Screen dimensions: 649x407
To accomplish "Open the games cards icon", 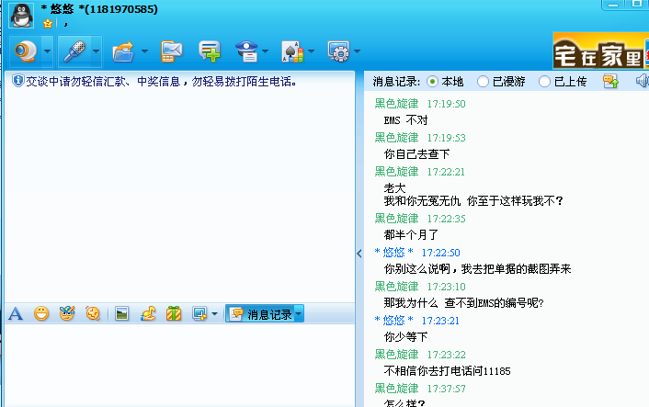I will 292,51.
